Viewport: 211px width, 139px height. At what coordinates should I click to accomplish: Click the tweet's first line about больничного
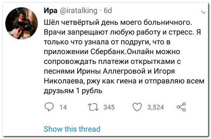click(x=118, y=22)
